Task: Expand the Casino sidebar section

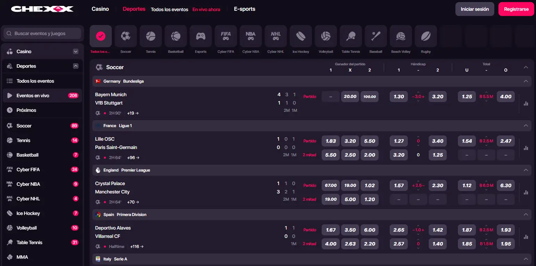Action: 76,51
